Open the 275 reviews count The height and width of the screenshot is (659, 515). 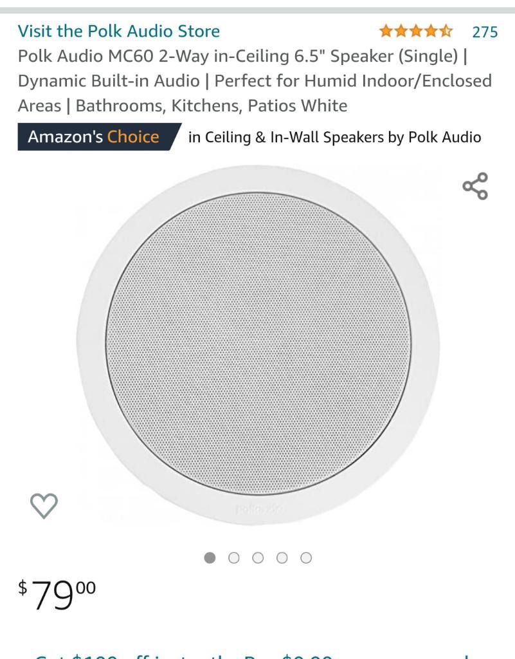point(485,32)
